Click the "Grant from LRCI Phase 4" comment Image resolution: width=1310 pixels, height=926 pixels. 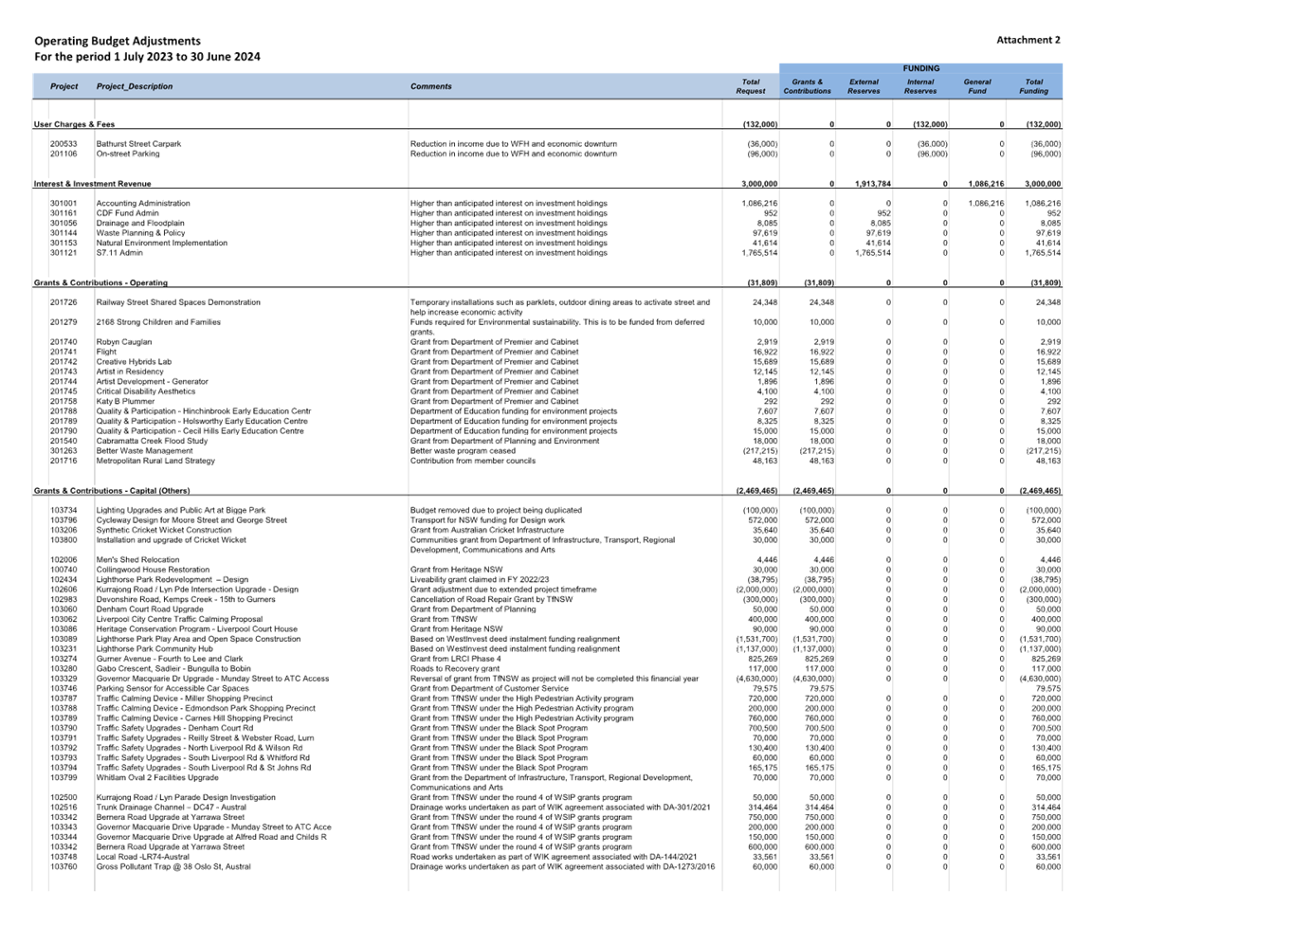click(455, 659)
